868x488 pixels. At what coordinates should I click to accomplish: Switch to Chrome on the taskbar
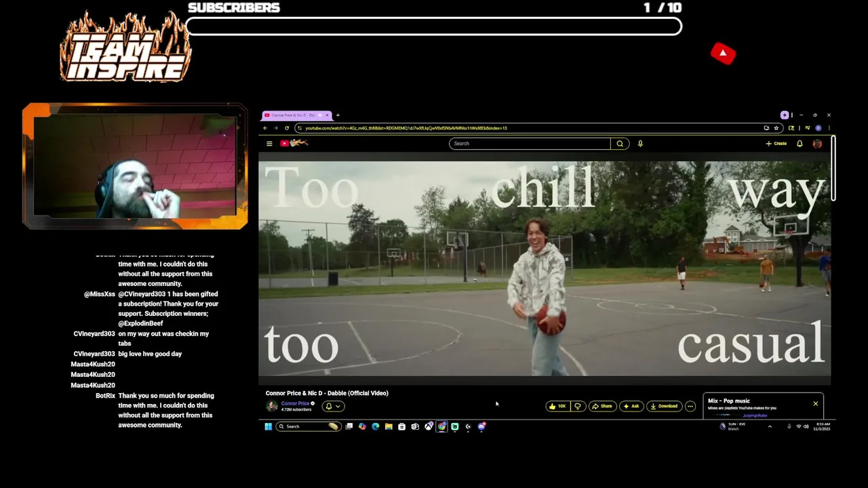(441, 426)
